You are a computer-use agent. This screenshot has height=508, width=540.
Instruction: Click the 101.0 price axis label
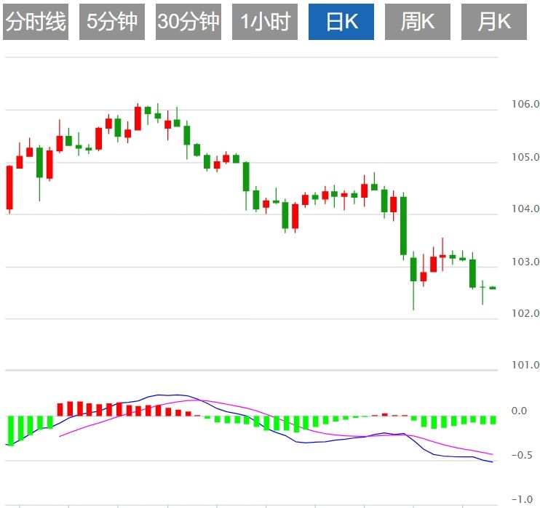tap(525, 365)
